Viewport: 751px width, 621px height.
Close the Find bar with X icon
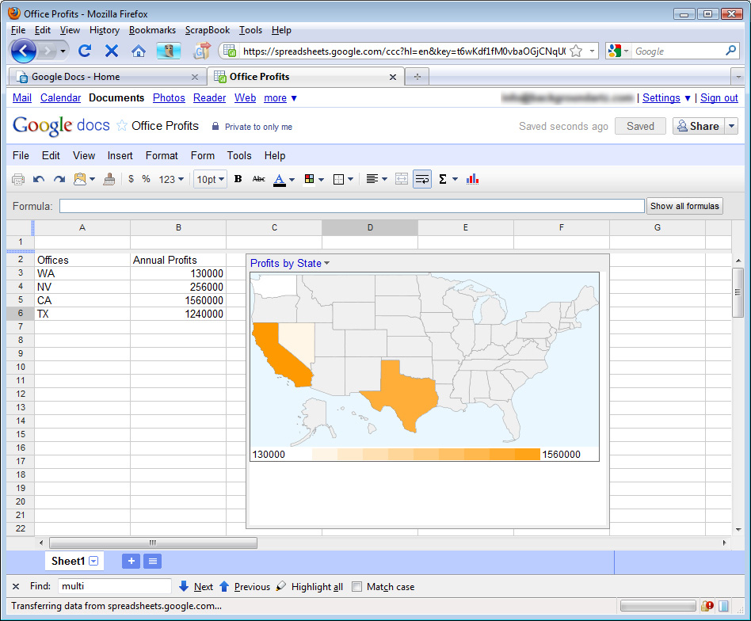pyautogui.click(x=16, y=586)
